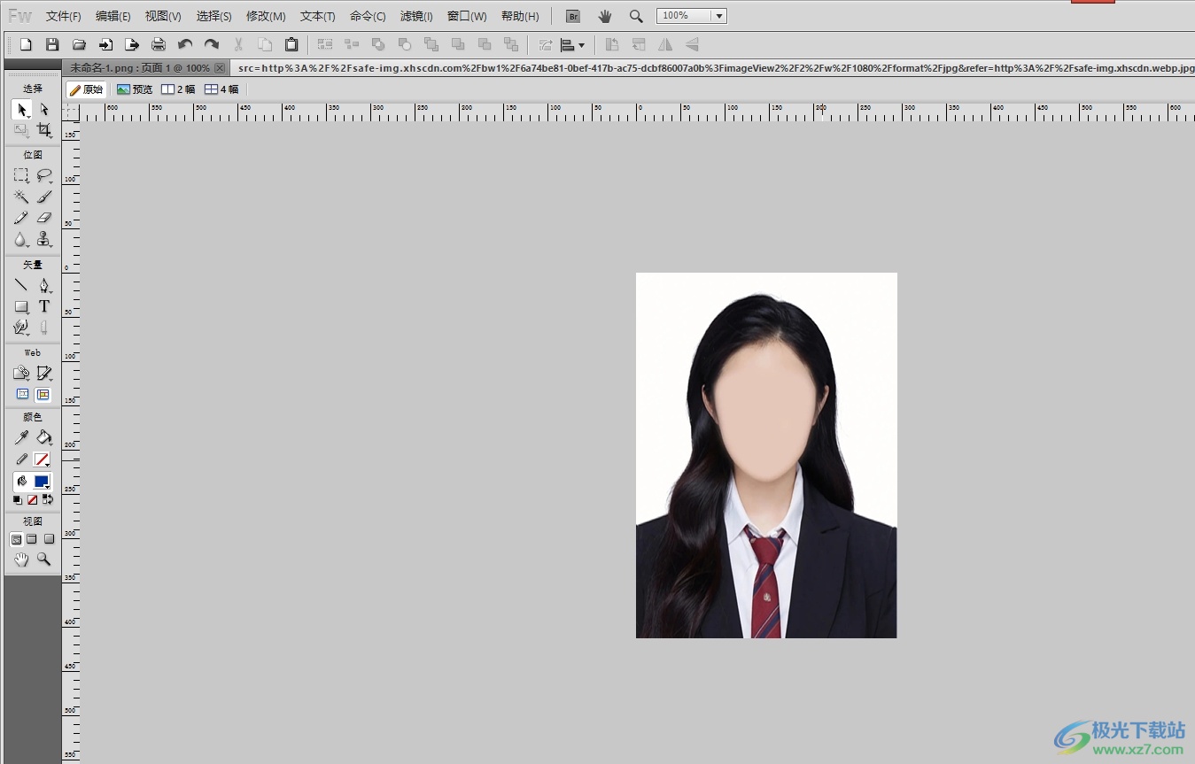This screenshot has height=764, width=1195.
Task: Click the Import icon
Action: tap(105, 44)
